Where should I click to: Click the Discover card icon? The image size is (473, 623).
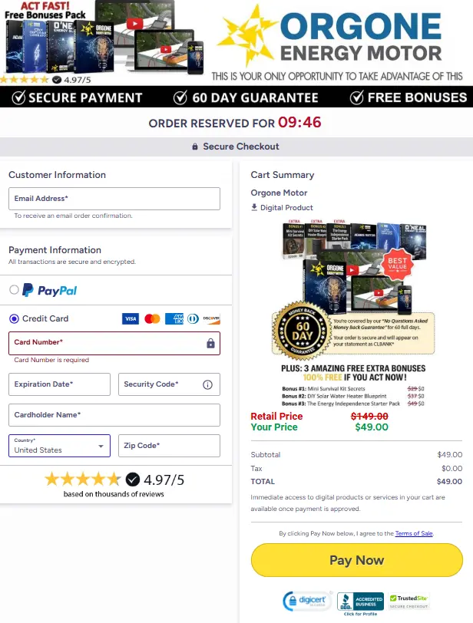(212, 318)
